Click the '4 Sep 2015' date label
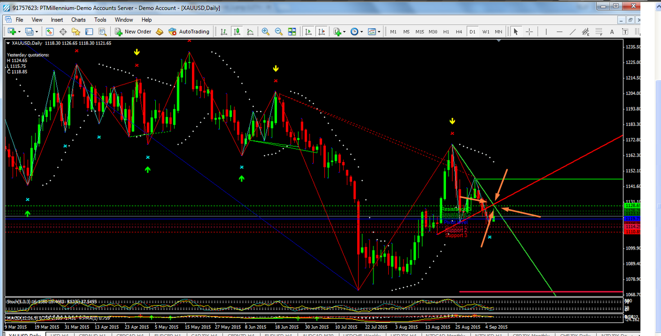This screenshot has height=336, width=661. click(x=496, y=327)
